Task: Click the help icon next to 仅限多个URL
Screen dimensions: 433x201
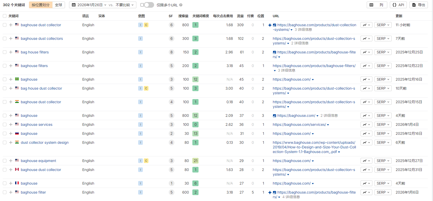Action: pos(181,5)
